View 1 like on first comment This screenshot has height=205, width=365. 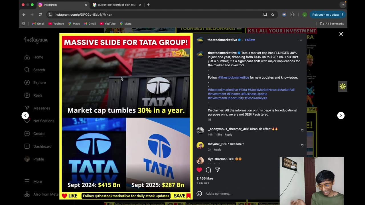pos(218,134)
